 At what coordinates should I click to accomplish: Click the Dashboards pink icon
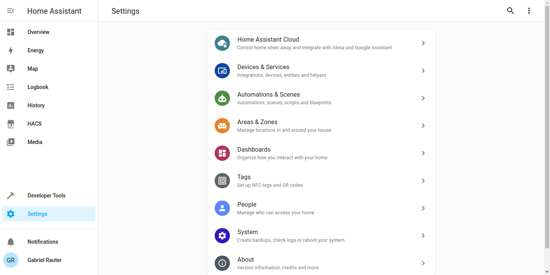click(222, 153)
